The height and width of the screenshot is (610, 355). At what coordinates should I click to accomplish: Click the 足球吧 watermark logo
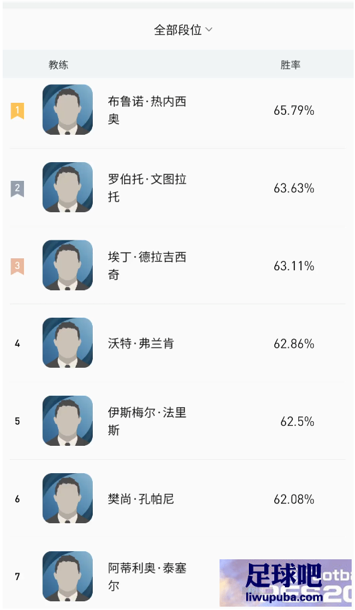pyautogui.click(x=286, y=583)
